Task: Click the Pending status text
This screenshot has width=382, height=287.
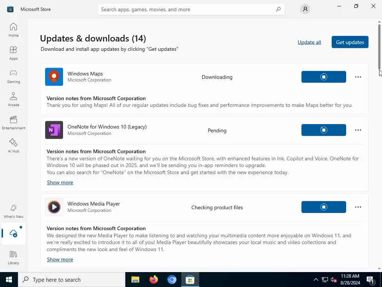Action: [x=217, y=130]
